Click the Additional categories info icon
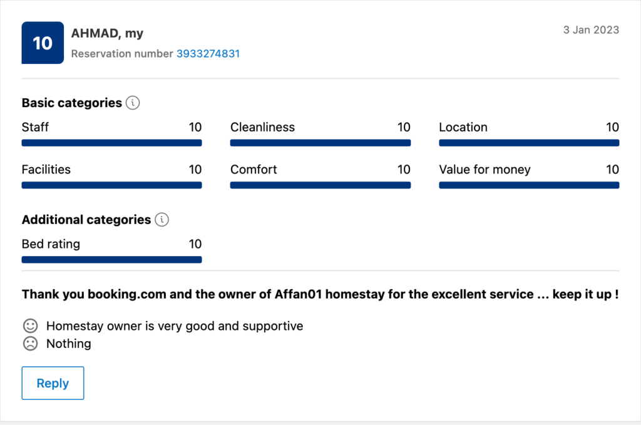 click(162, 220)
